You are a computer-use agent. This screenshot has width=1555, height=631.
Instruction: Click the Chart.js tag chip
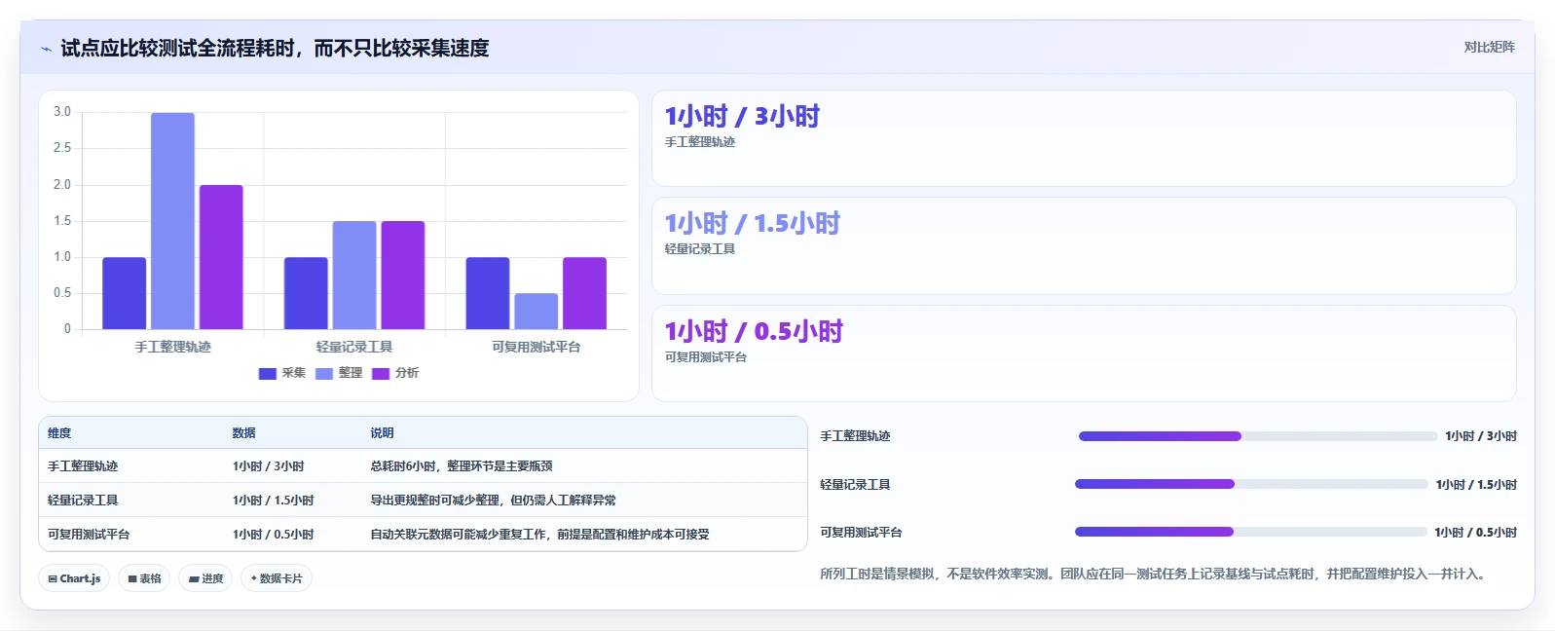74,578
